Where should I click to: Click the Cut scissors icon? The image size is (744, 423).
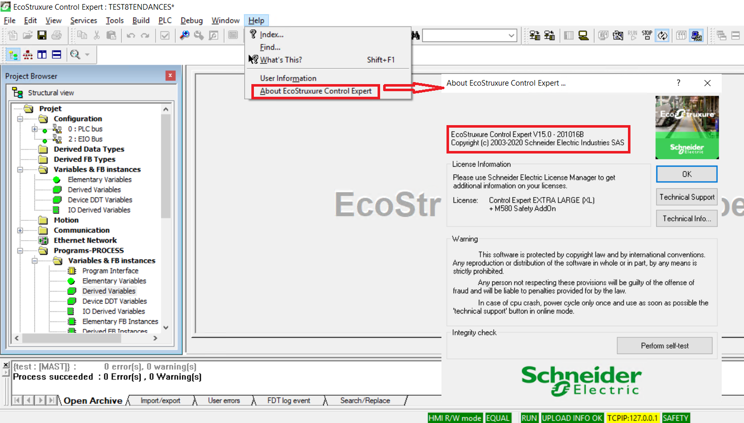point(97,35)
